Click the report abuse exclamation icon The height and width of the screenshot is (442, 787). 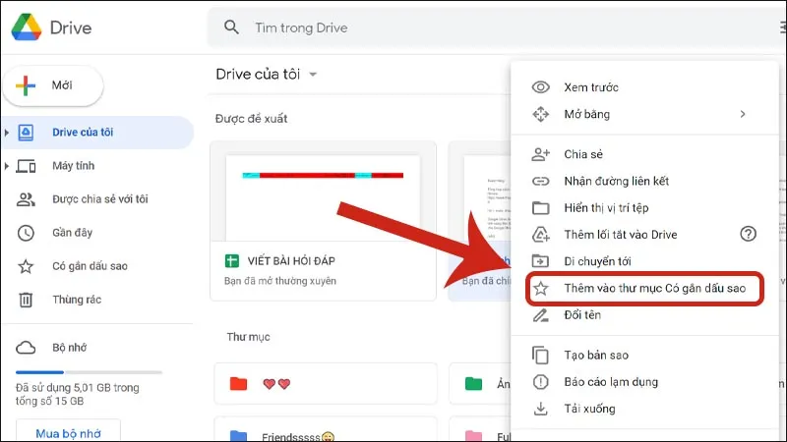[540, 382]
